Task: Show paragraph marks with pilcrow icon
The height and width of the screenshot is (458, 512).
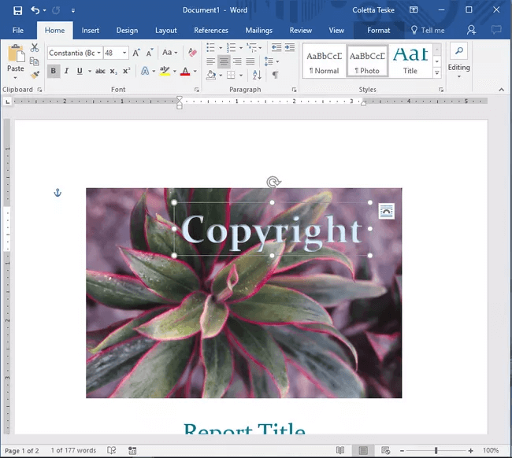Action: pyautogui.click(x=275, y=75)
